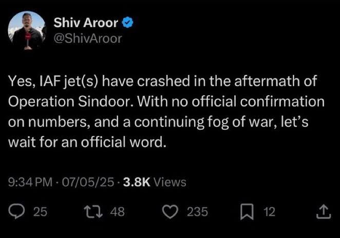Open the @ShivAroor handle link
340x238 pixels.
88,37
